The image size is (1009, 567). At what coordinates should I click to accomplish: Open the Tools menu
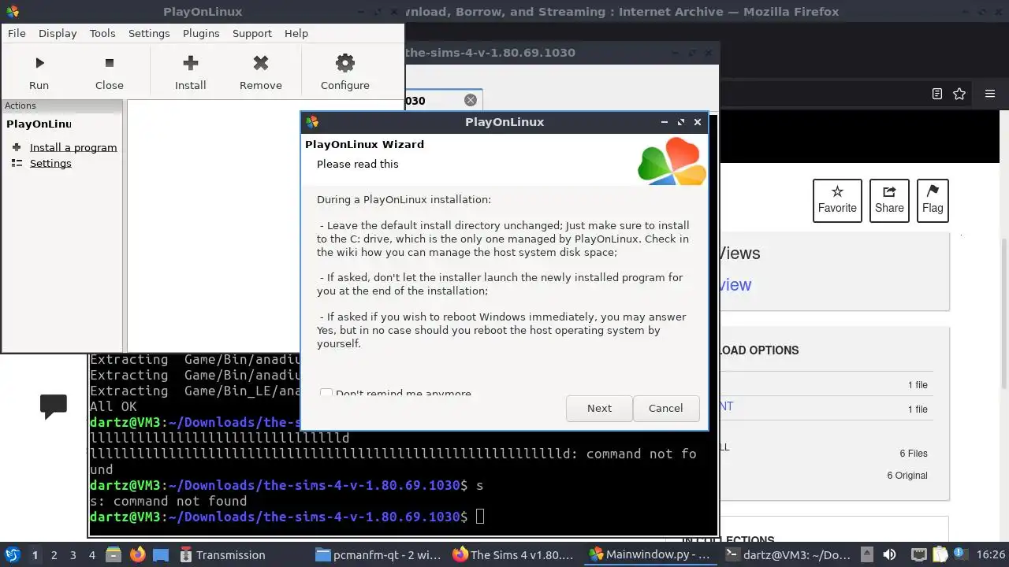102,33
